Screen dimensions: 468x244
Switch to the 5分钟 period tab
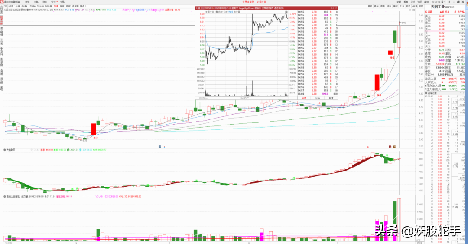pyautogui.click(x=24, y=7)
